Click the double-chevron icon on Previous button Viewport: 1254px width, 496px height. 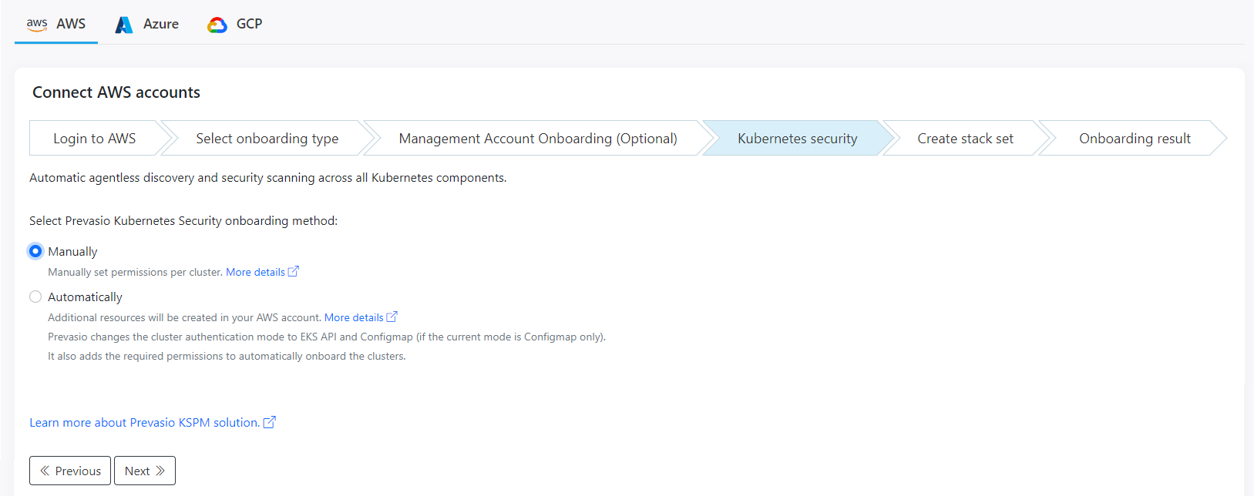[x=45, y=471]
